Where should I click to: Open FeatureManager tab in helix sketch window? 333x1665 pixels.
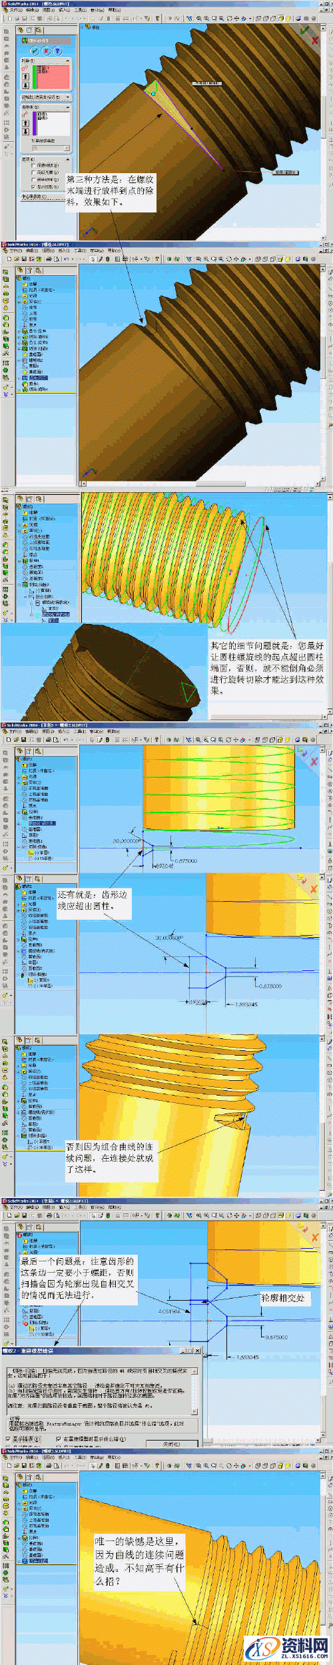click(x=20, y=750)
